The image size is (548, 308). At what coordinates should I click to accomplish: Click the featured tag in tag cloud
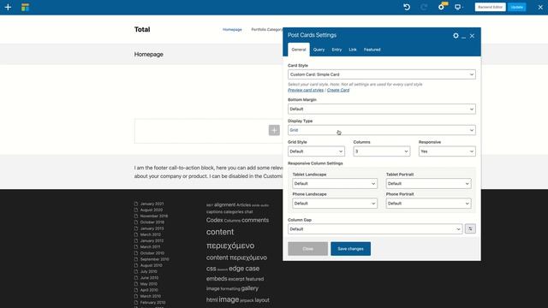(x=254, y=279)
